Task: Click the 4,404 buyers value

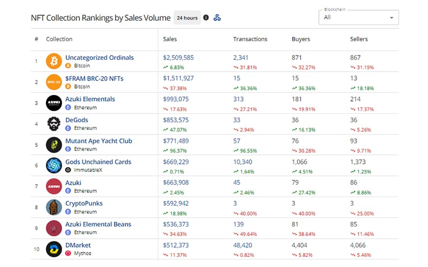Action: (x=300, y=245)
